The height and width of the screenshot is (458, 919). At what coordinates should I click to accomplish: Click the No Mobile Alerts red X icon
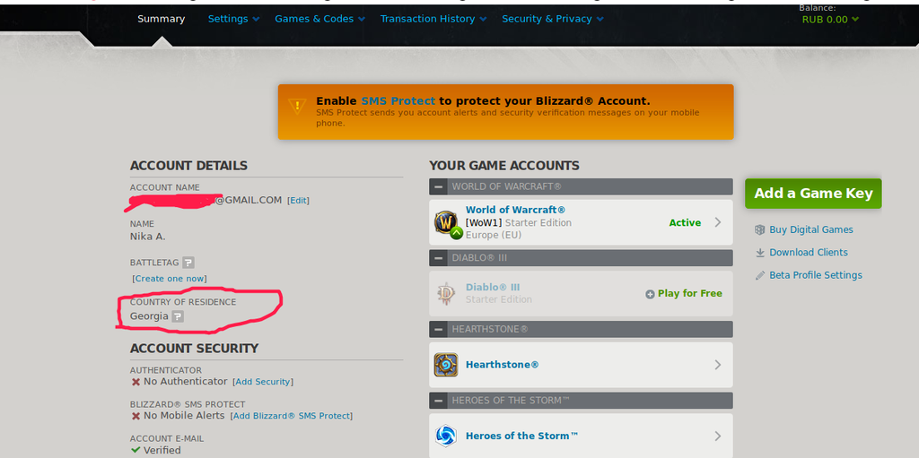(x=136, y=416)
